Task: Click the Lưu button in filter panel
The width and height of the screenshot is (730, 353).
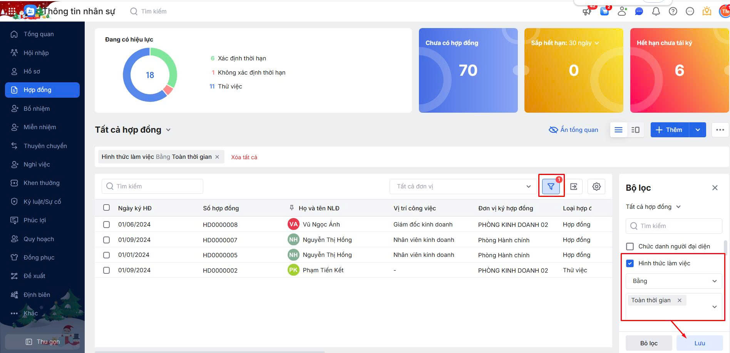Action: coord(699,343)
